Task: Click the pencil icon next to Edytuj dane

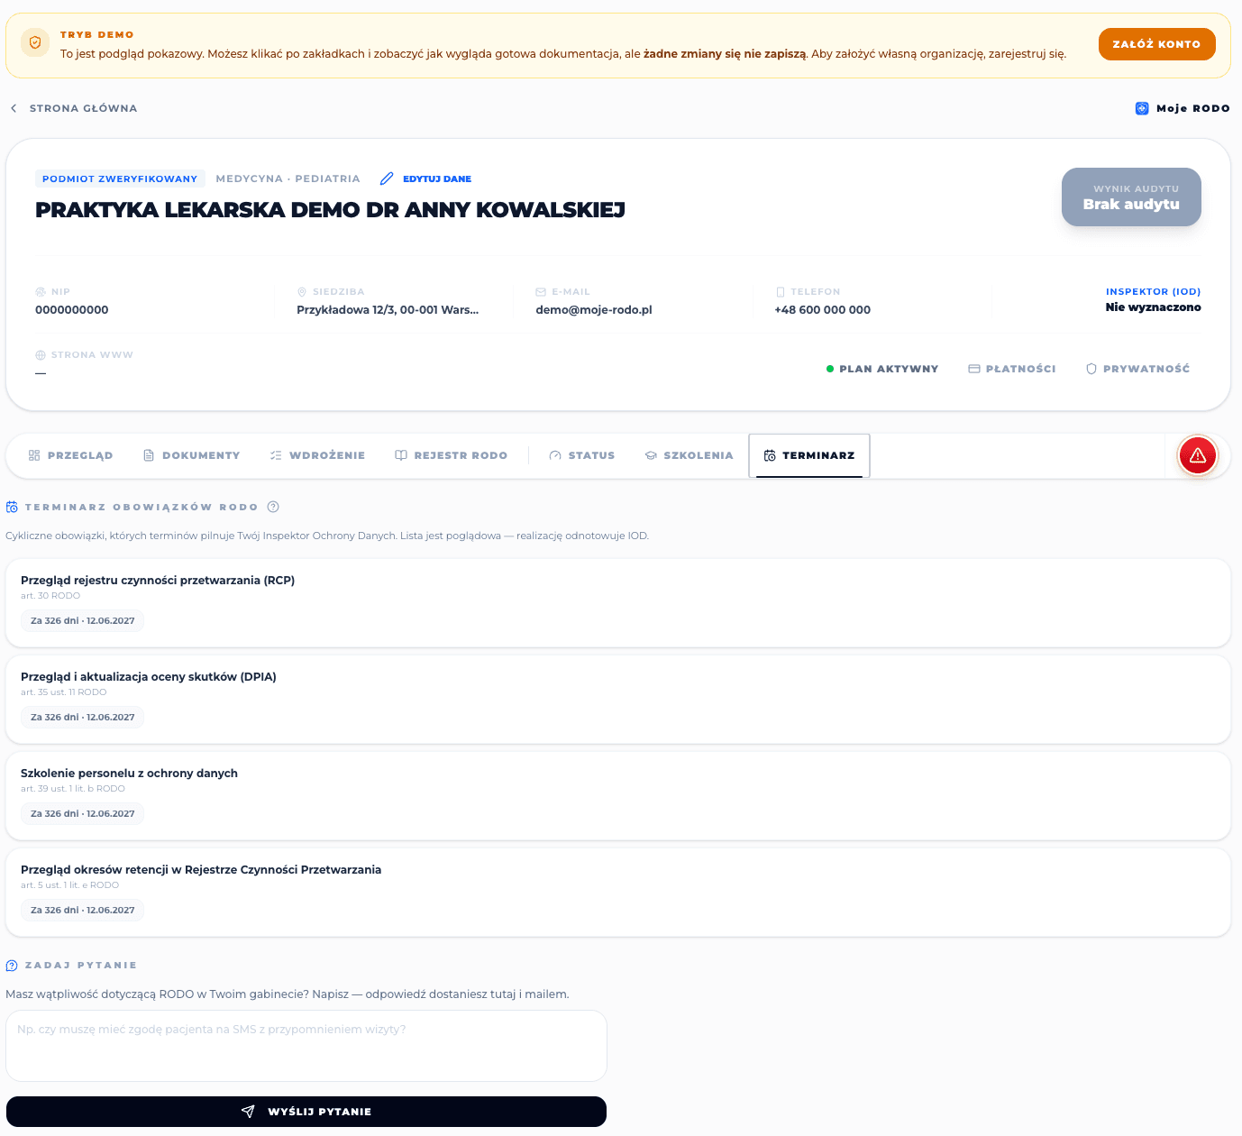Action: point(387,179)
